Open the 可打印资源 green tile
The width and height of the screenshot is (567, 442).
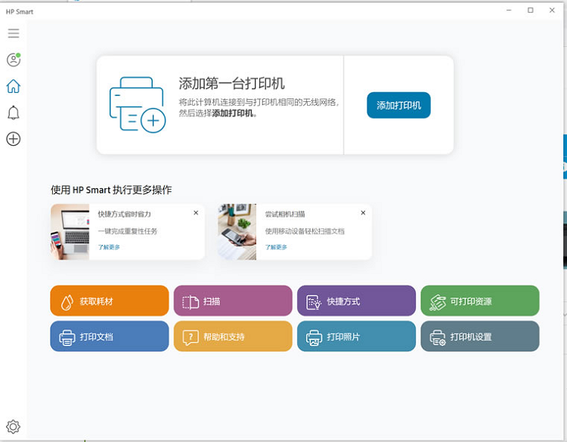pos(480,301)
